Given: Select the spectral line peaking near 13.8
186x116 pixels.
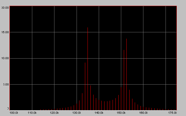Looking at the screenshot, I should point(127,74).
